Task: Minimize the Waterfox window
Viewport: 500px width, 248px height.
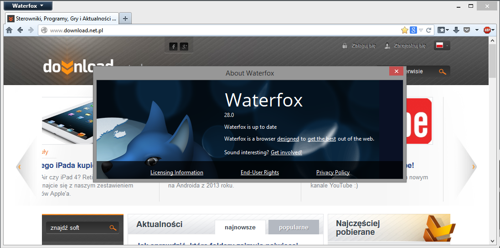Action: click(459, 6)
